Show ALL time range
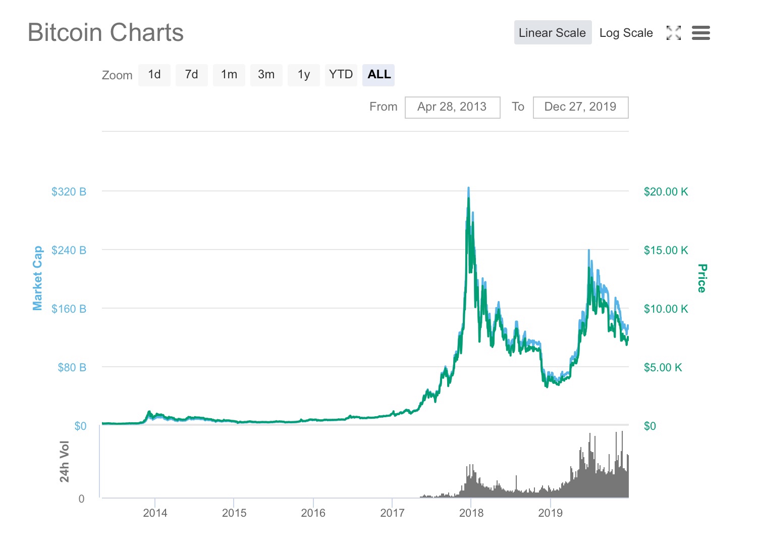Image resolution: width=758 pixels, height=543 pixels. coord(379,75)
